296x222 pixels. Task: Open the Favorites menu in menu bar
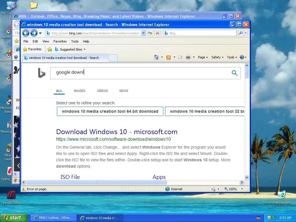point(60,41)
